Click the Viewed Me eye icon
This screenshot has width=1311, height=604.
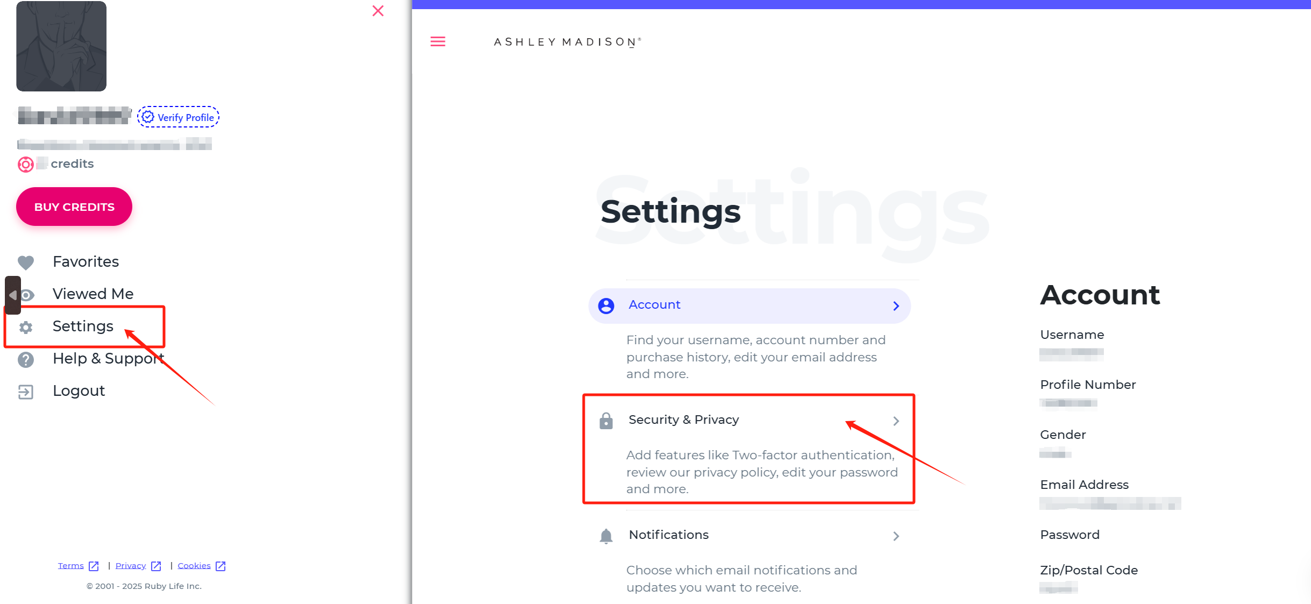click(x=27, y=295)
